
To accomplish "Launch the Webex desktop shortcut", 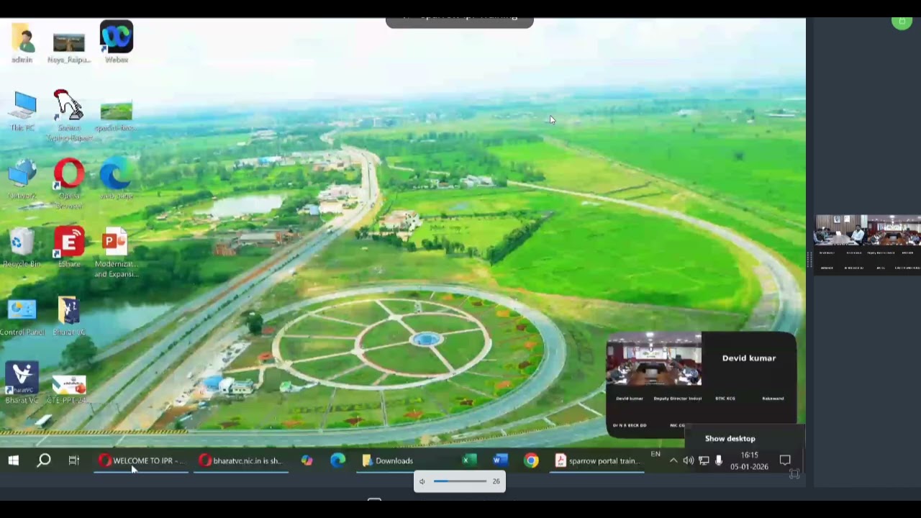I will pos(117,42).
